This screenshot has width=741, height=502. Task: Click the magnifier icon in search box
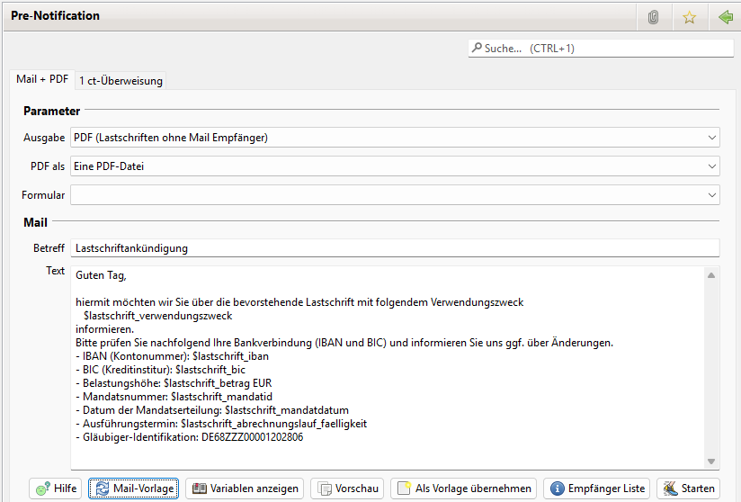tap(476, 49)
